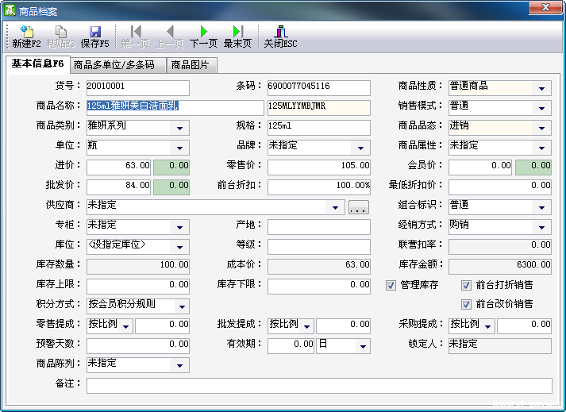Go to next page with 下一页
Screen dimensions: 566x412
point(203,32)
